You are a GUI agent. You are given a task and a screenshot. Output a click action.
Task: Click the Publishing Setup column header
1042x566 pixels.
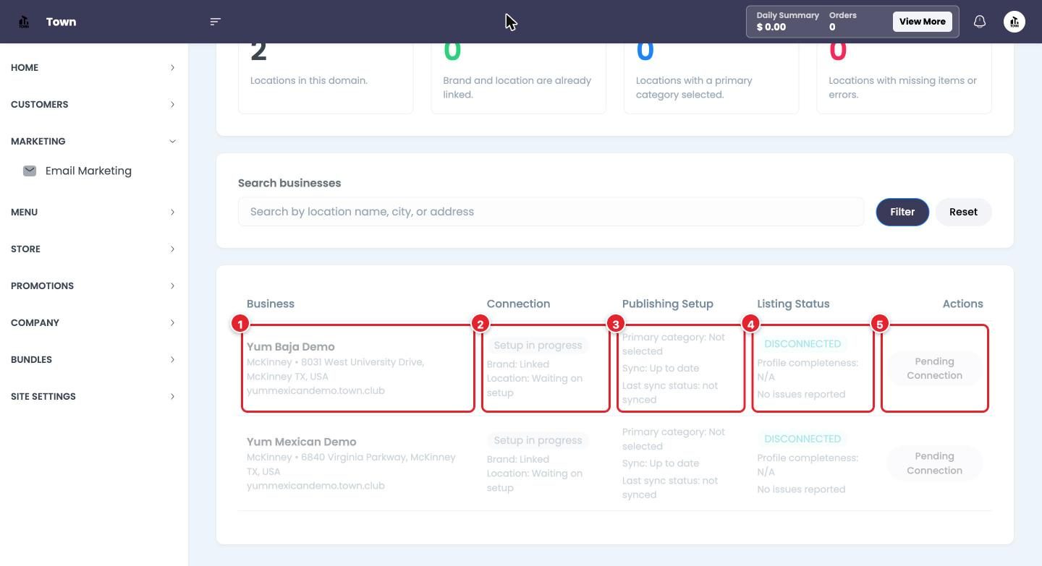click(x=668, y=304)
